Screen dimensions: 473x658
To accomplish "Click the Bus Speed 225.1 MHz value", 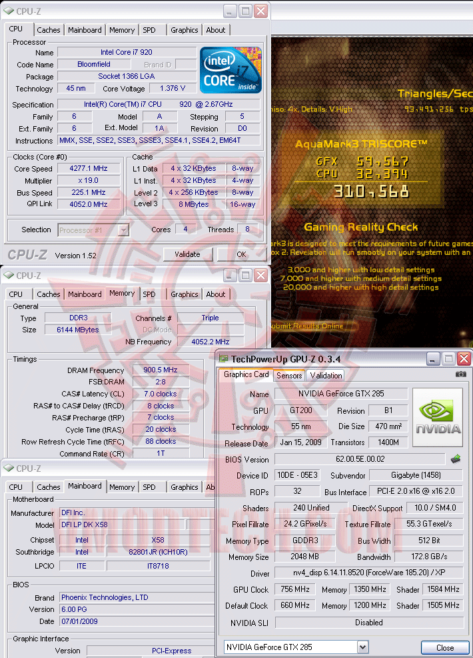I will point(89,193).
